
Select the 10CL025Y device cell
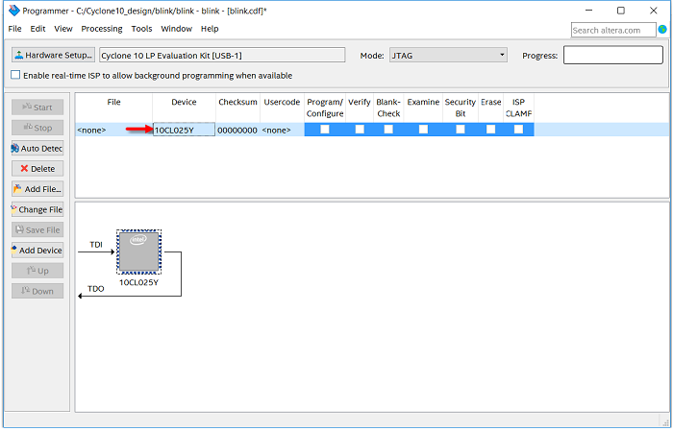(x=185, y=130)
